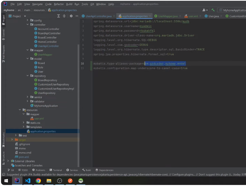Open the user account icon dropdown
The height and width of the screenshot is (186, 246).
click(x=205, y=10)
